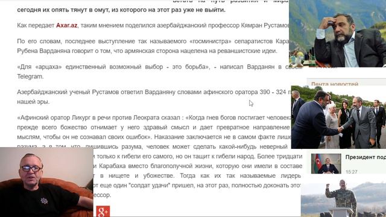Viewport: 386px width, 217px height.
Task: Select the quote starting 'Афинский оратор Ликург'
Action: click(x=159, y=156)
